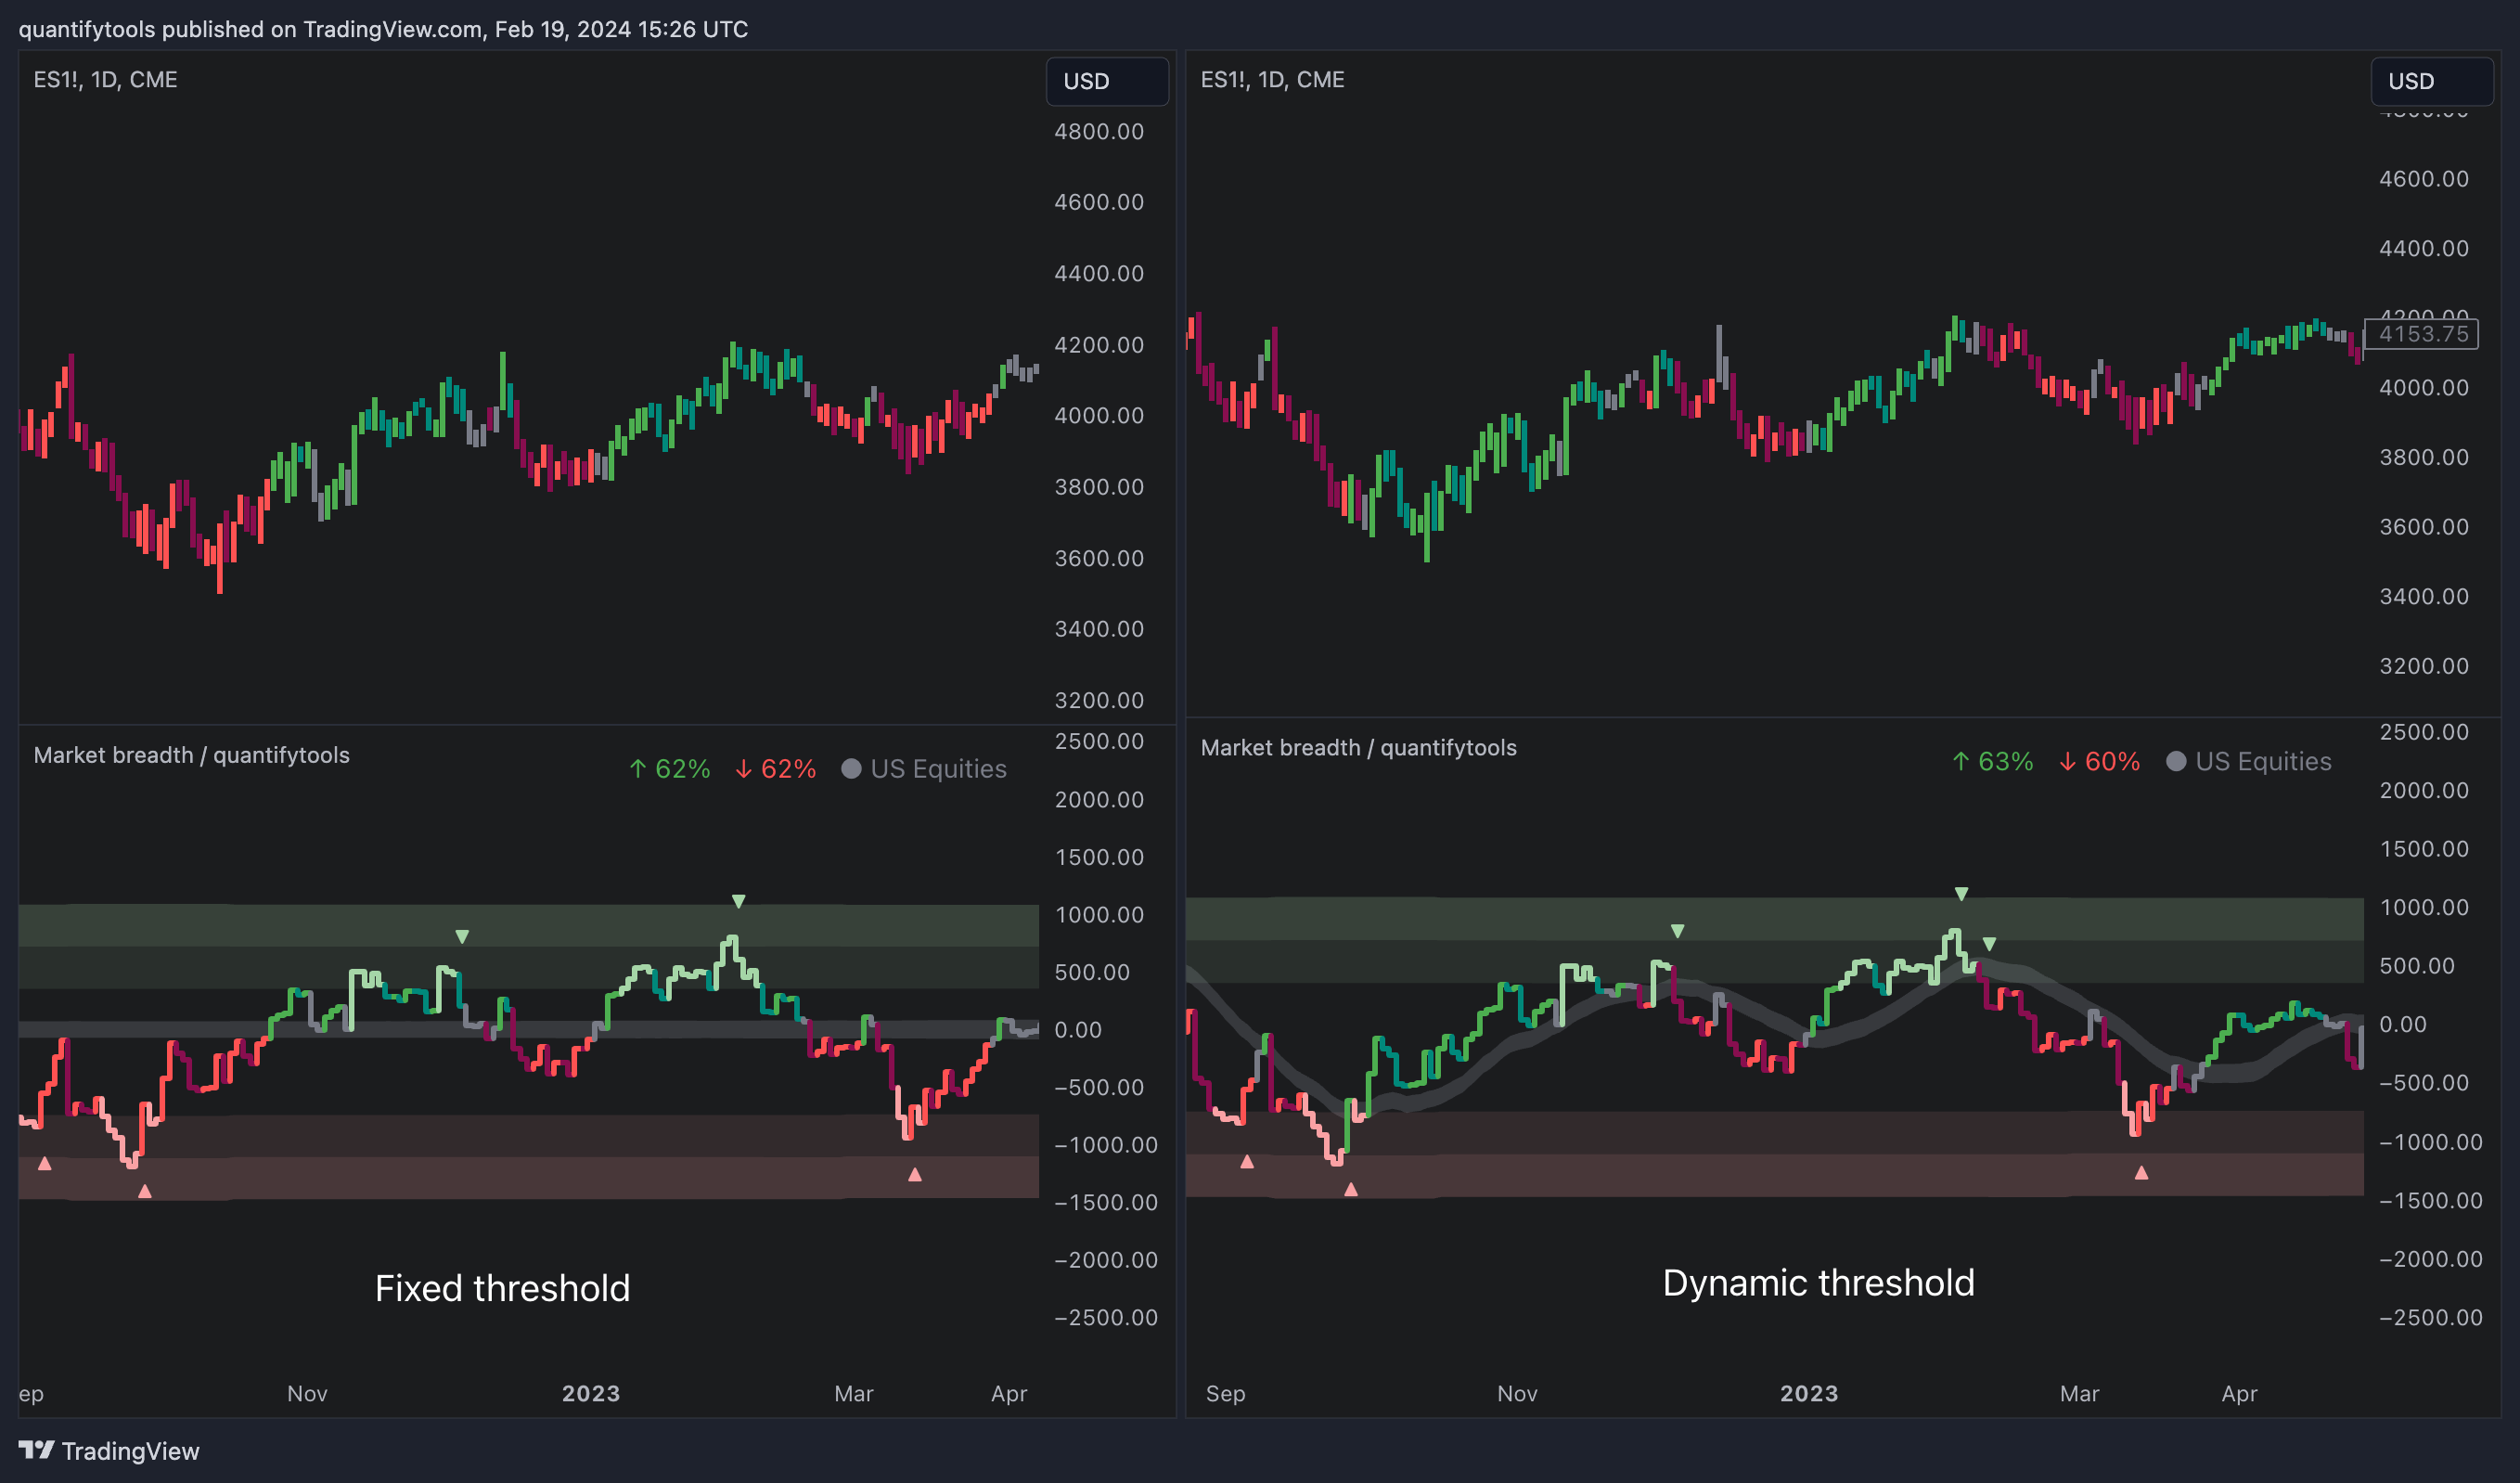
Task: Click the 2023 label on right time axis
Action: 1809,1393
